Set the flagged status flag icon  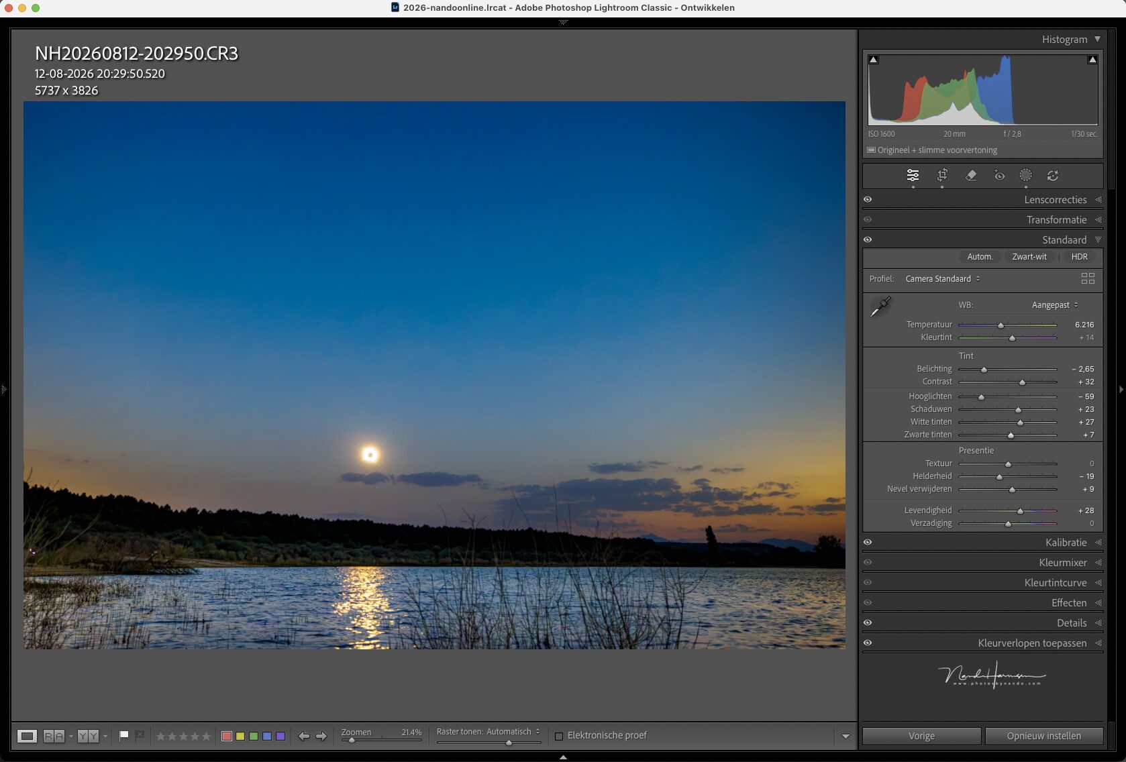point(123,736)
